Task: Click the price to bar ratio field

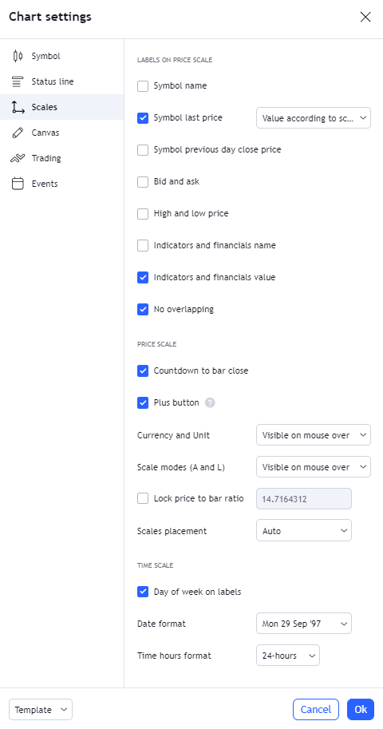Action: tap(304, 499)
